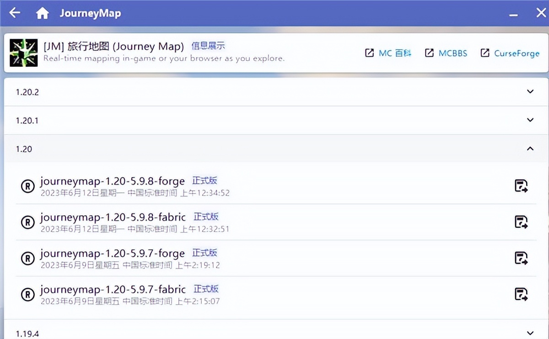
Task: Open the MCBBS external link
Action: [x=446, y=53]
